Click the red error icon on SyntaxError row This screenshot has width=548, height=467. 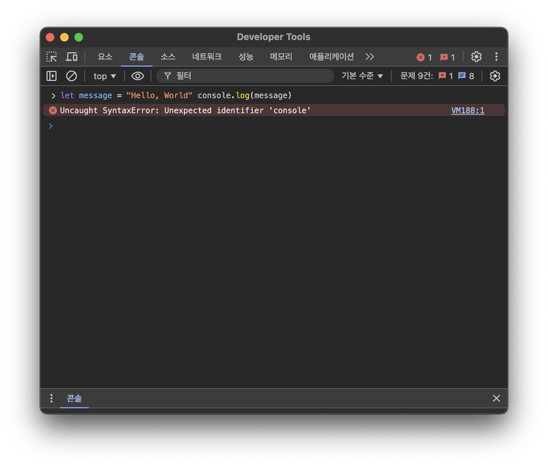53,110
